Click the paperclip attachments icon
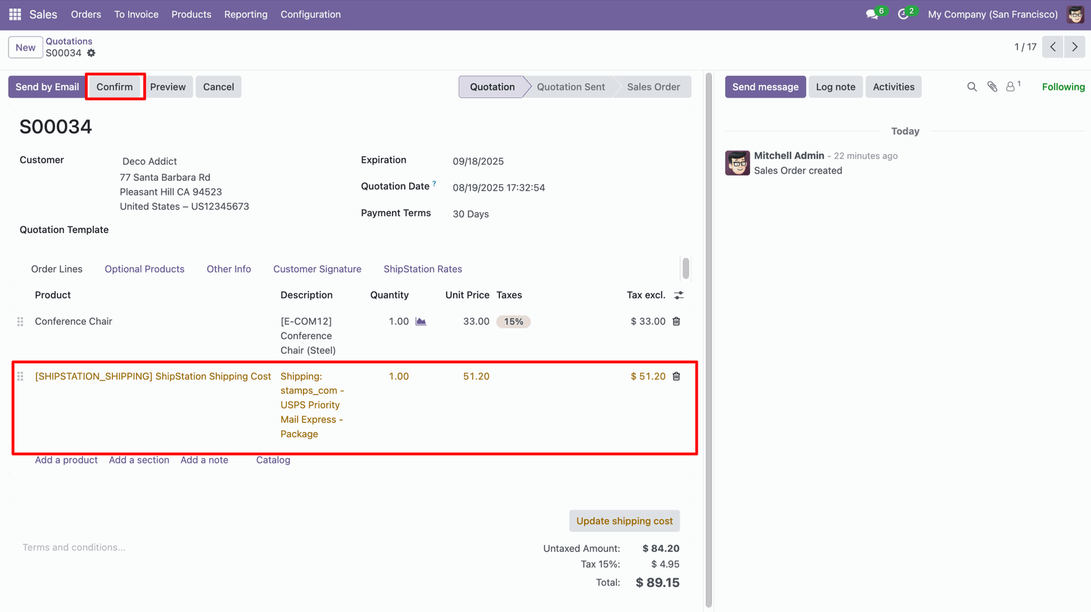The height and width of the screenshot is (612, 1091). click(x=992, y=87)
